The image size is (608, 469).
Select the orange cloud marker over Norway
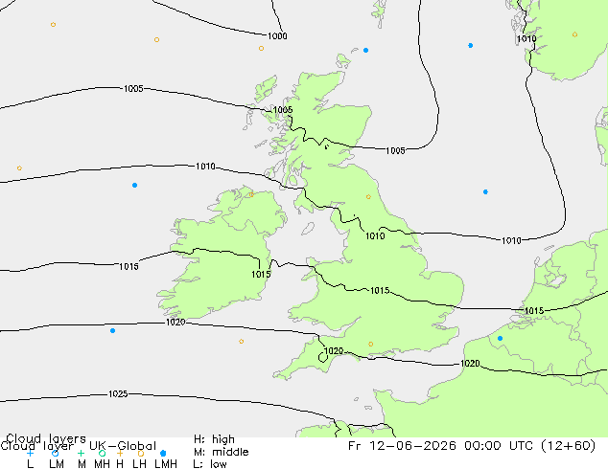coord(574,34)
